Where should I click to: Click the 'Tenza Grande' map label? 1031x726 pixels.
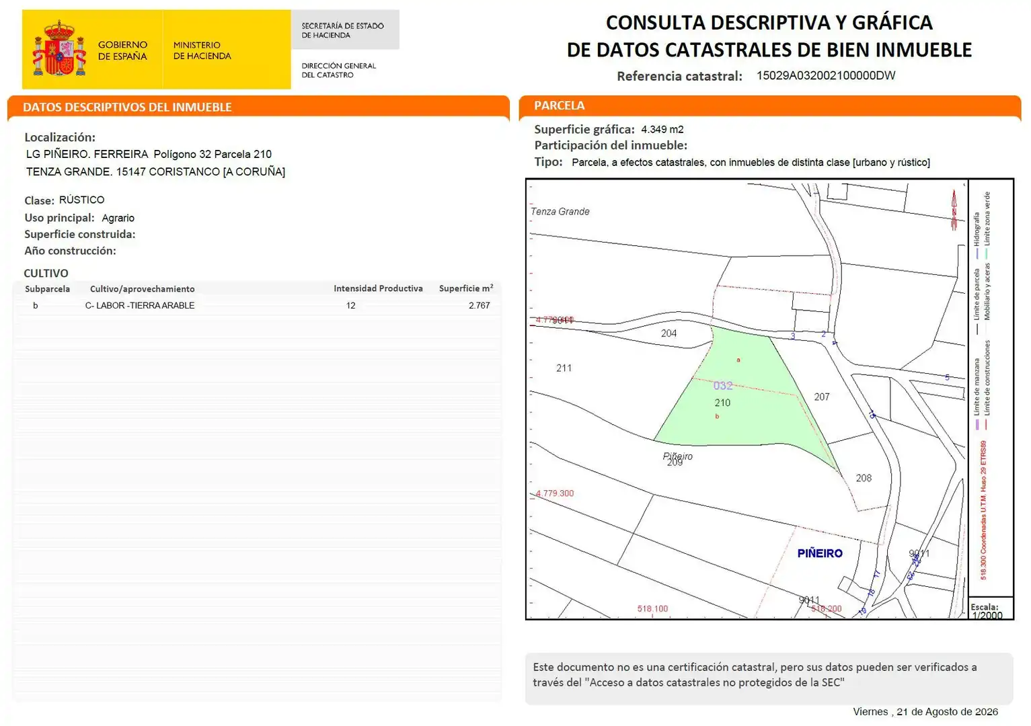560,211
